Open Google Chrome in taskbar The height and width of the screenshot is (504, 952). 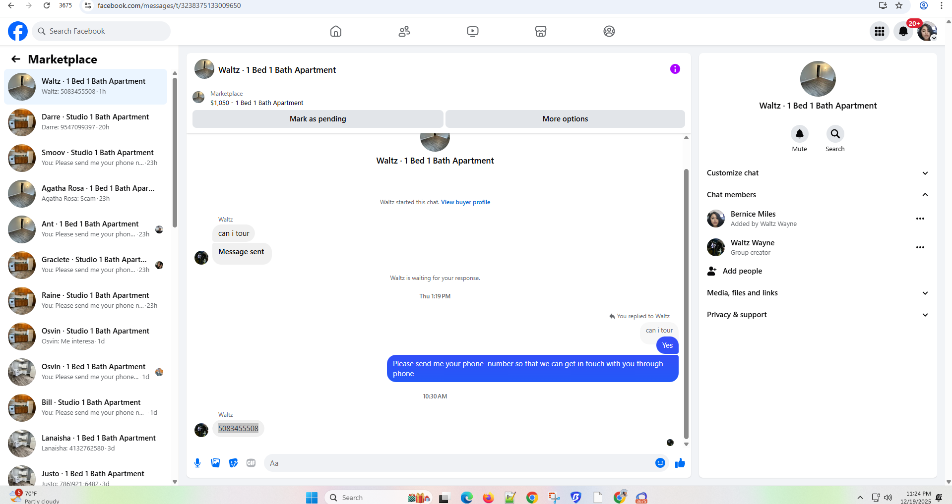[x=532, y=498]
